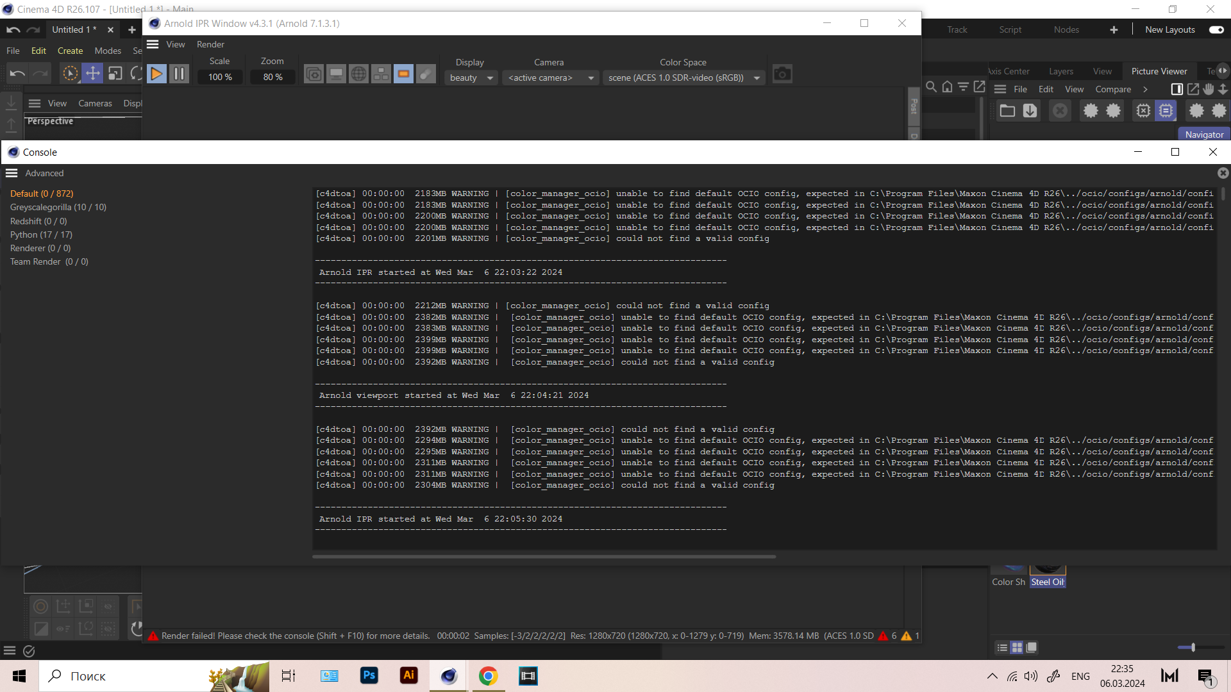Open Google Chrome from the taskbar
The height and width of the screenshot is (692, 1231).
489,676
